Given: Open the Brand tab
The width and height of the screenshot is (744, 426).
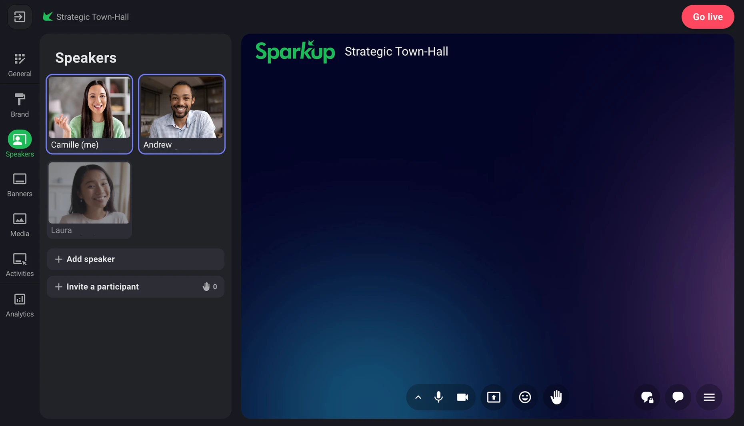Looking at the screenshot, I should (x=20, y=105).
